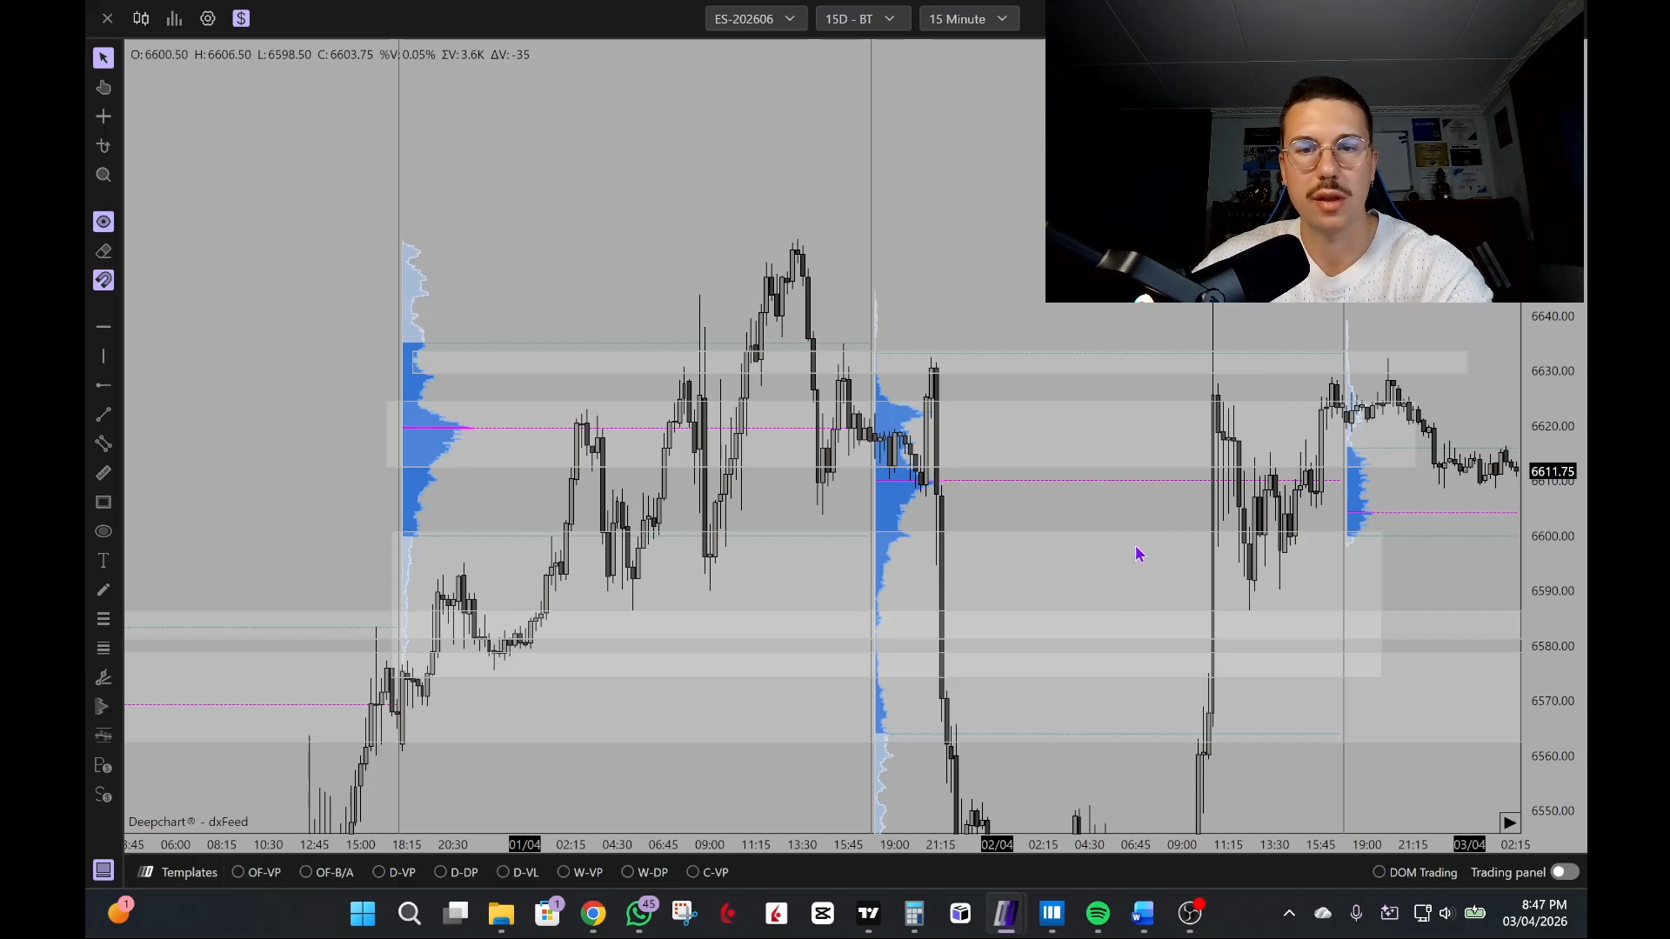Select the arrow cursor tool
Screen dimensions: 1670x939
(x=104, y=58)
